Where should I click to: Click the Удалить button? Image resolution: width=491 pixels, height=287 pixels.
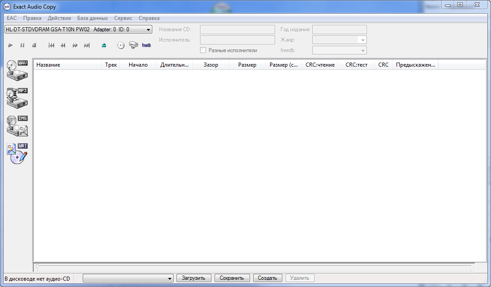[300, 278]
